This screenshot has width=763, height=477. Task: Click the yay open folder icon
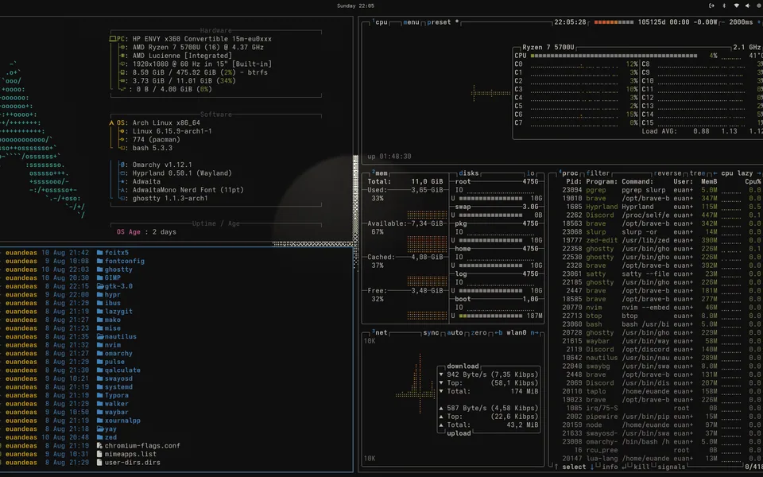click(x=100, y=429)
